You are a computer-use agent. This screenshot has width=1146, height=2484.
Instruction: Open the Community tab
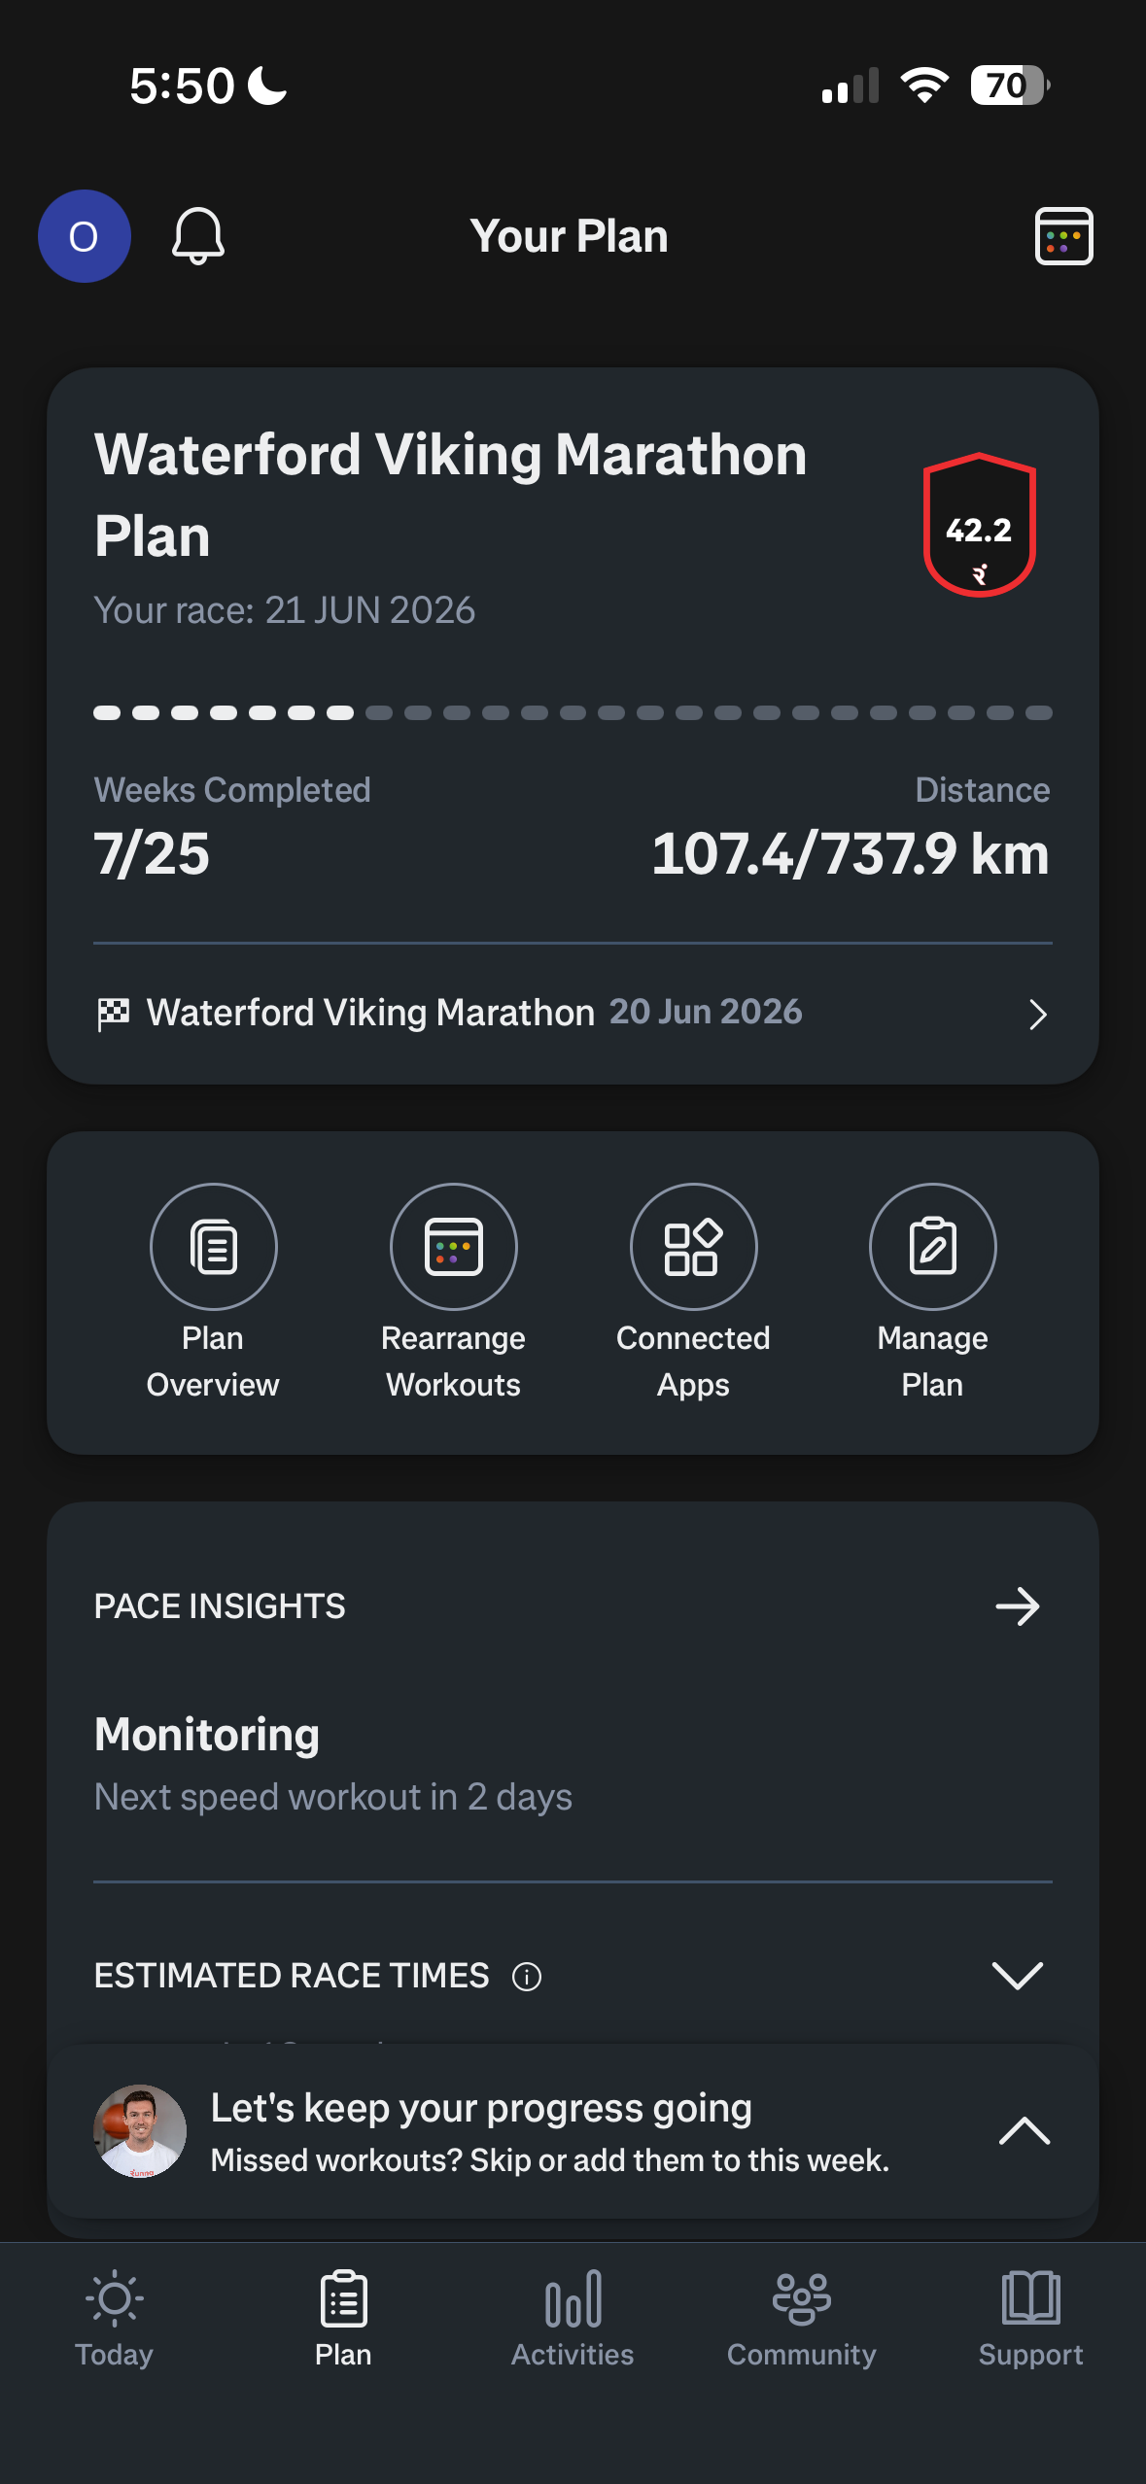802,2318
